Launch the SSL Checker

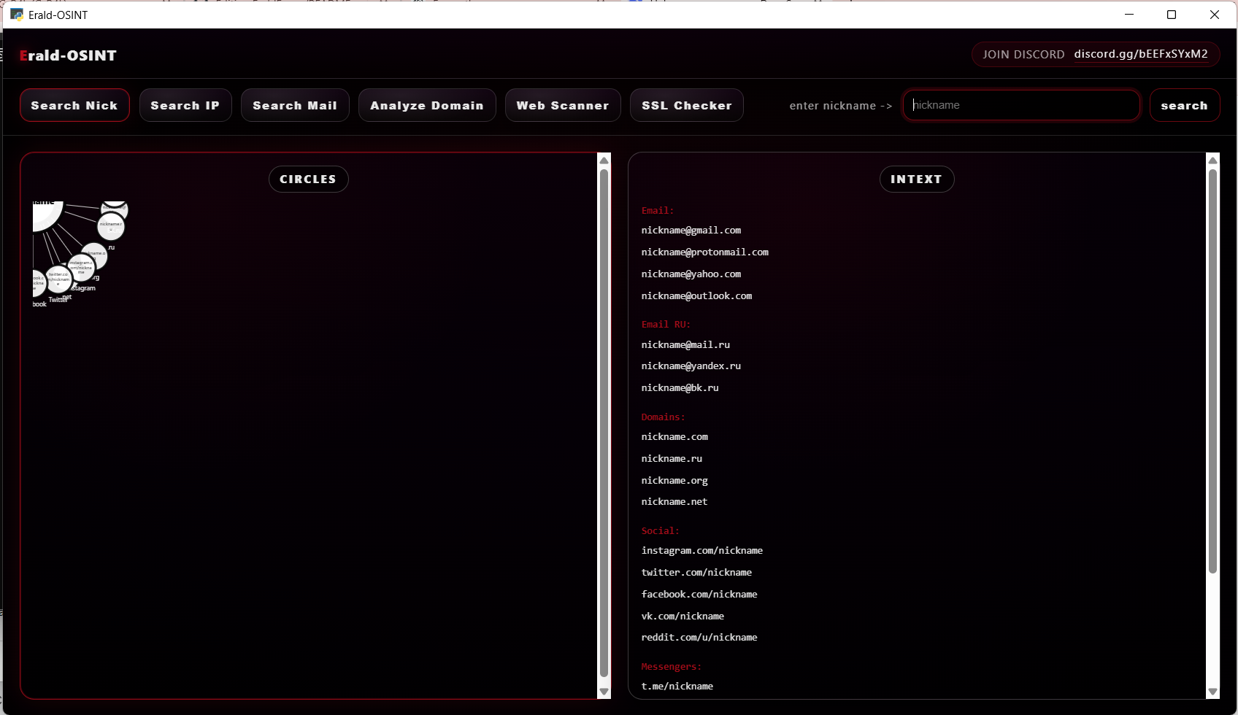686,105
